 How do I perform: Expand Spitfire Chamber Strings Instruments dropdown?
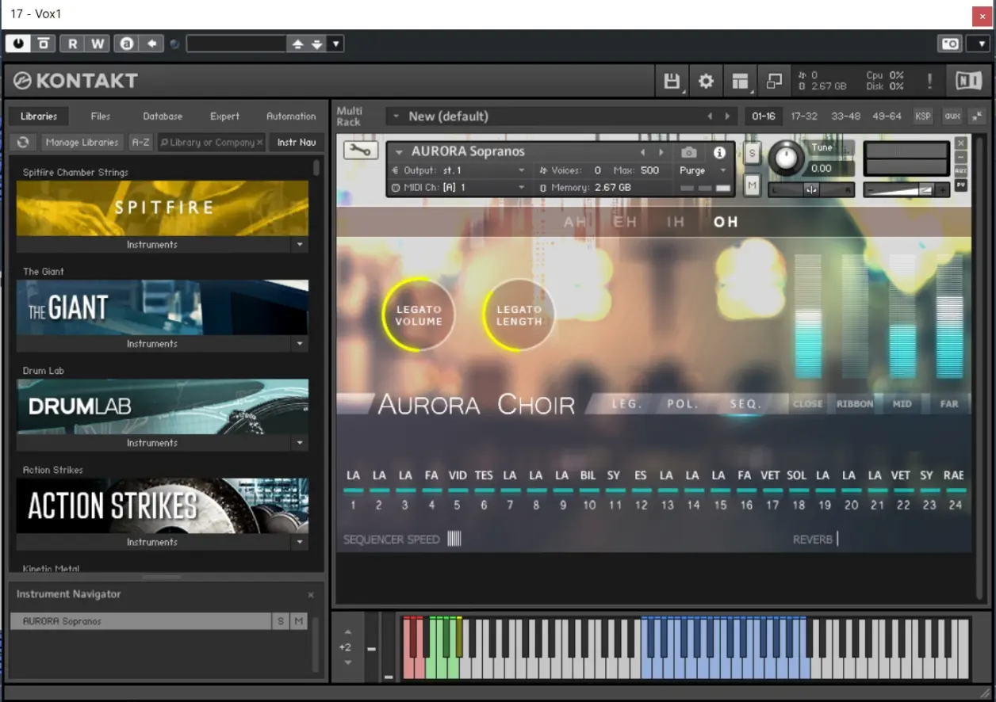pos(300,245)
